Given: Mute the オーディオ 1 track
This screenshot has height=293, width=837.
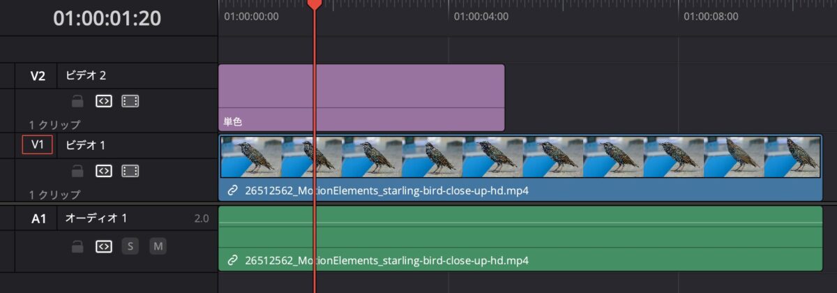Looking at the screenshot, I should (158, 246).
